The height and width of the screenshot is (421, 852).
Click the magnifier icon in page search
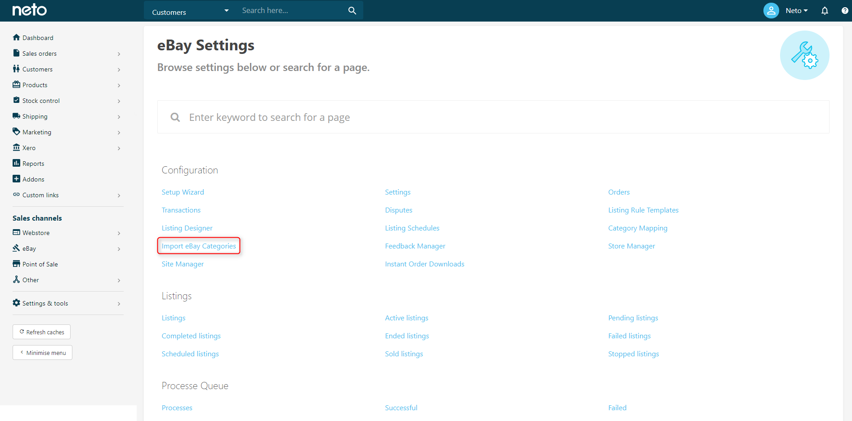pyautogui.click(x=175, y=117)
